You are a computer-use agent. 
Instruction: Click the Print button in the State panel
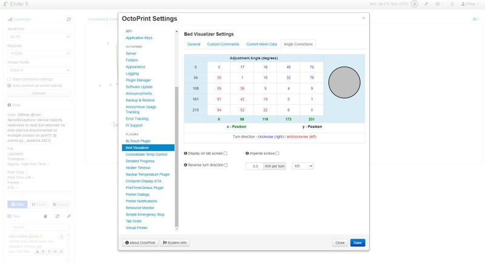[18, 204]
